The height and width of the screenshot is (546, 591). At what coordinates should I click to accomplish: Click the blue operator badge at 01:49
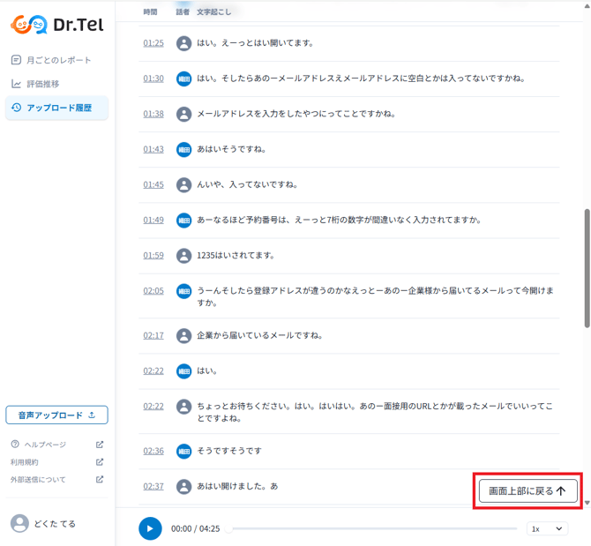184,221
